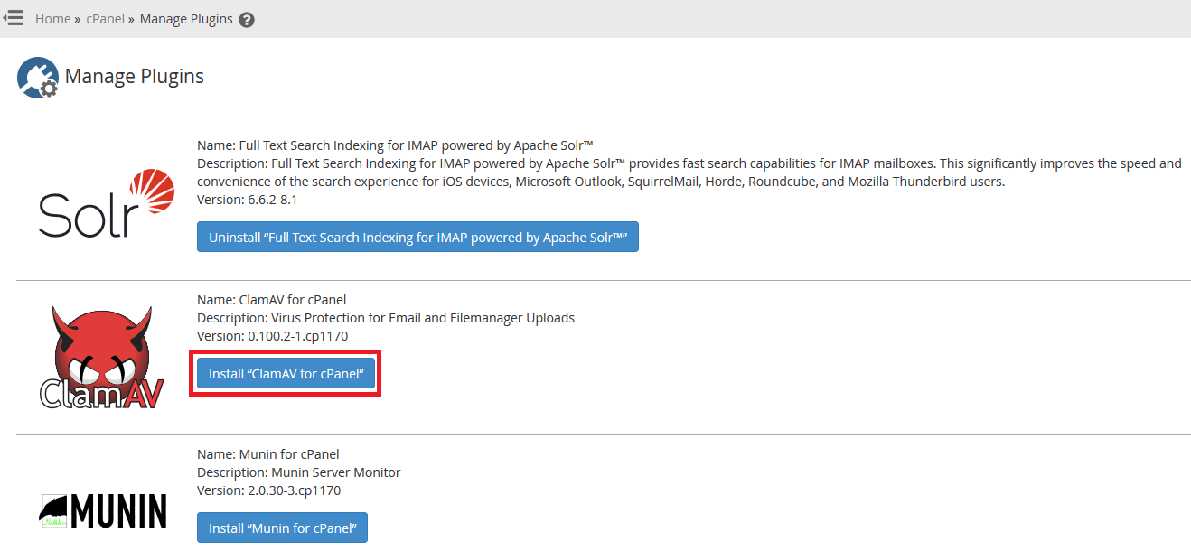
Task: Go to Home breadcrumb link
Action: click(x=52, y=19)
